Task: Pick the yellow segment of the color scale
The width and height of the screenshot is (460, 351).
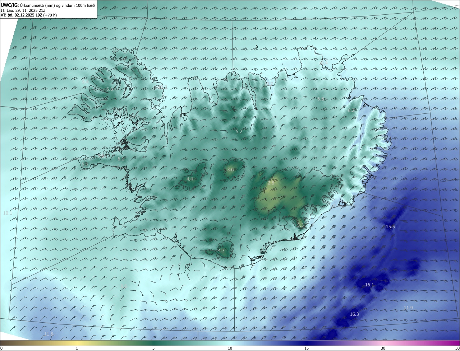Action: [x=77, y=343]
